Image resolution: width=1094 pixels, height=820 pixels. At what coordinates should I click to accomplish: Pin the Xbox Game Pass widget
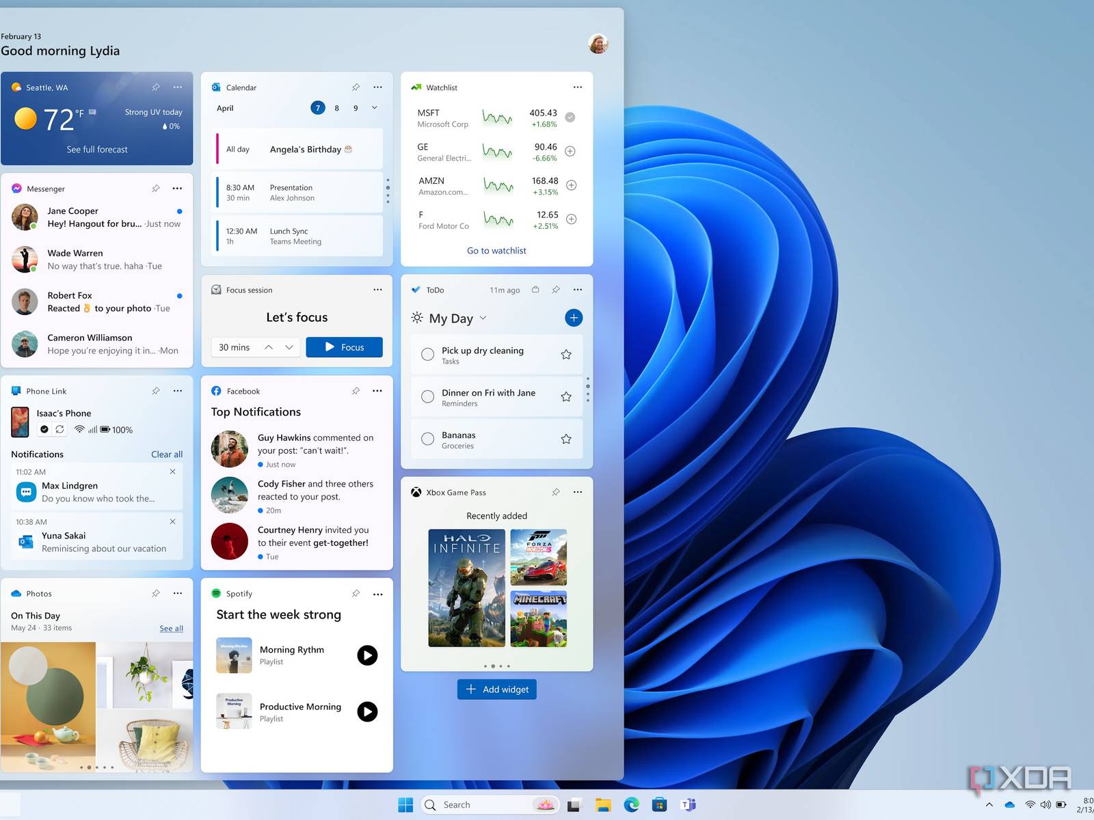tap(556, 492)
